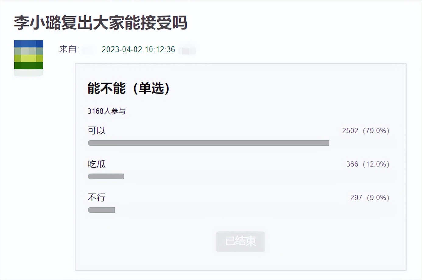Select the 可以 poll option

(x=97, y=131)
